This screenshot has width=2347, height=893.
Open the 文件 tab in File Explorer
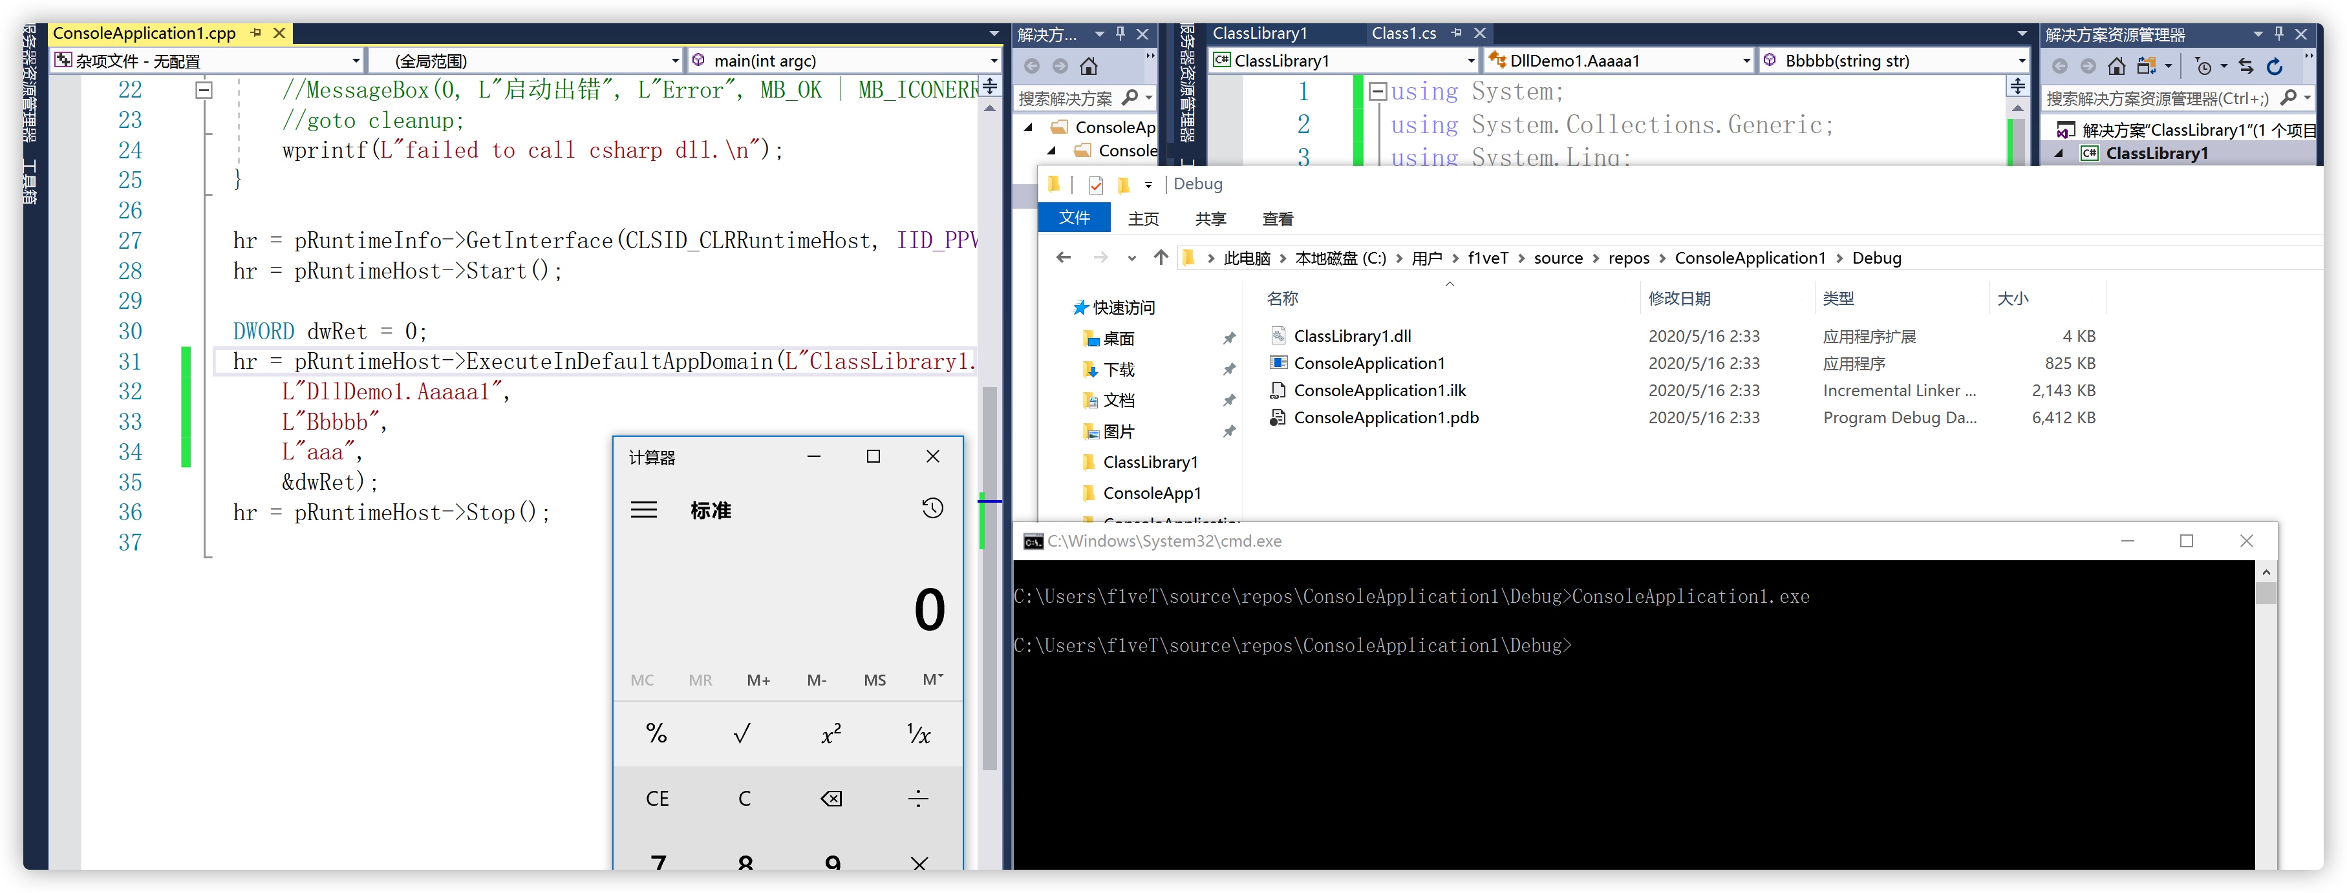(1074, 218)
